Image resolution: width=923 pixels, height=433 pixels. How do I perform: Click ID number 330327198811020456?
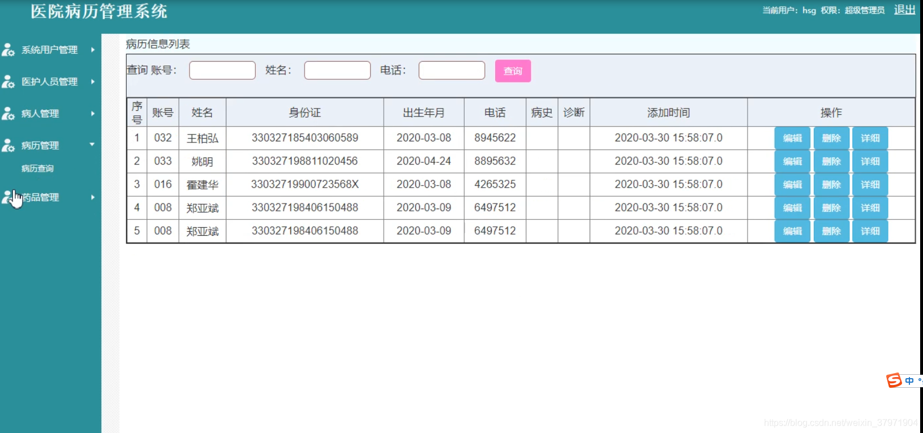click(305, 161)
